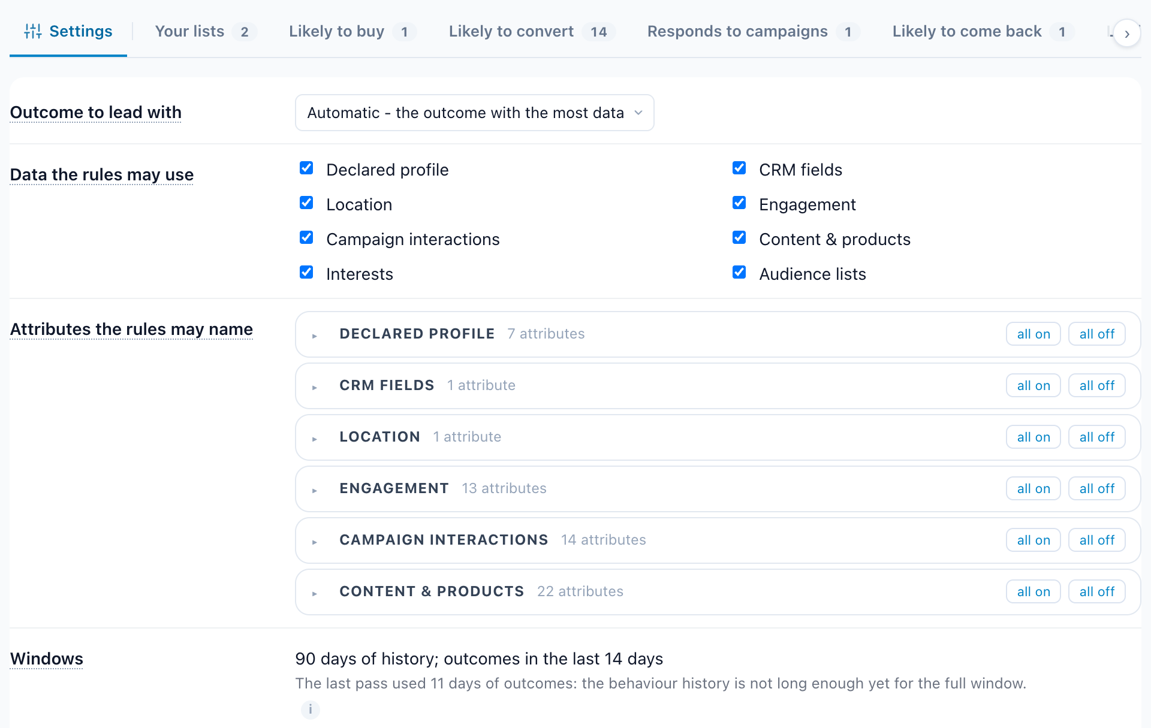Click all off for Campaign Interactions
This screenshot has width=1151, height=728.
pos(1097,540)
